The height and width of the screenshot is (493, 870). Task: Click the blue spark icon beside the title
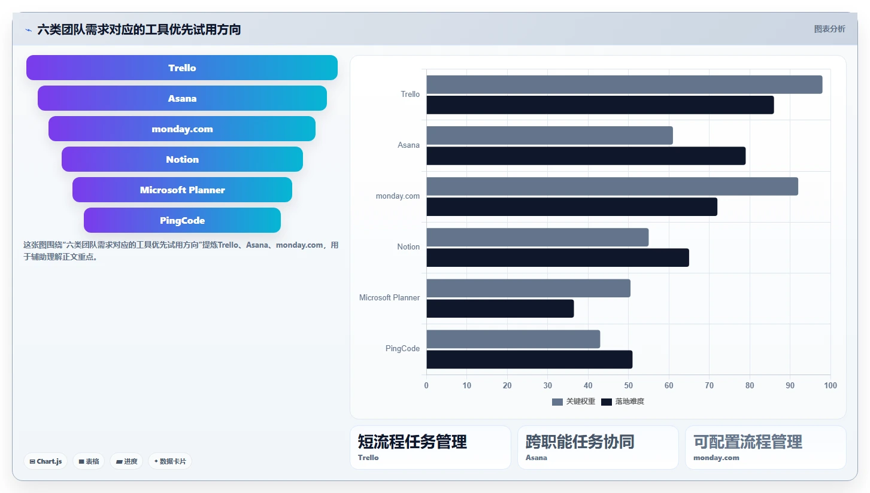(28, 30)
